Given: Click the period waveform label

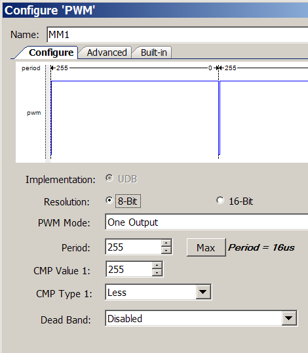Looking at the screenshot, I should pyautogui.click(x=31, y=68).
